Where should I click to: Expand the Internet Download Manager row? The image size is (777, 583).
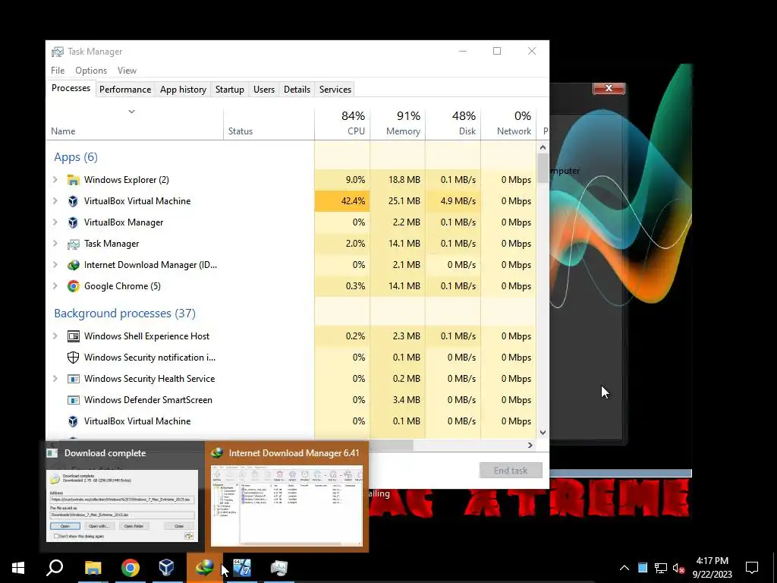click(x=55, y=265)
